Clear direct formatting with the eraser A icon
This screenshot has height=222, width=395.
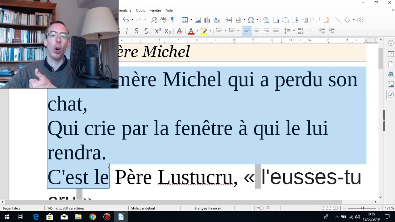[x=179, y=31]
